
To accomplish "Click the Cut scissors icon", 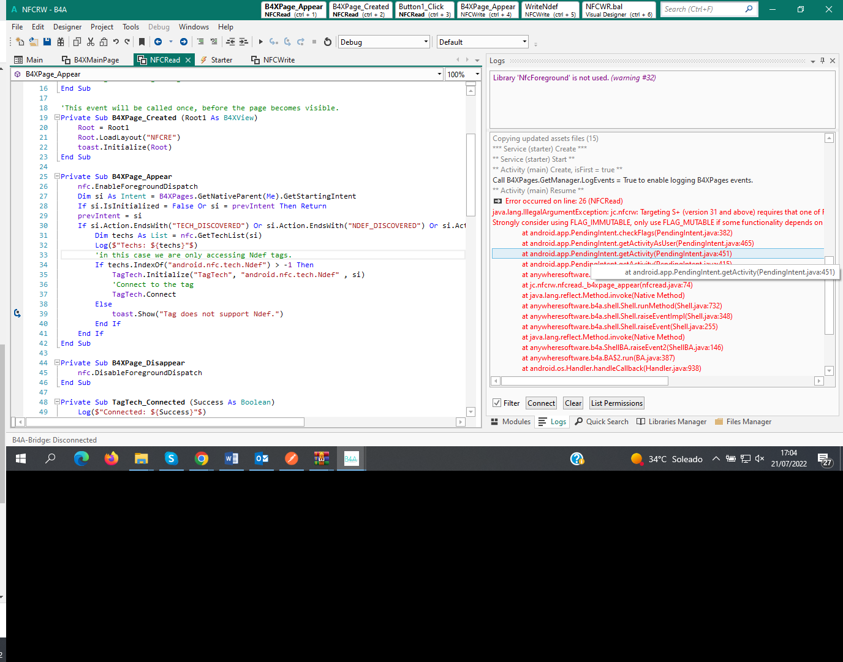I will coord(91,42).
